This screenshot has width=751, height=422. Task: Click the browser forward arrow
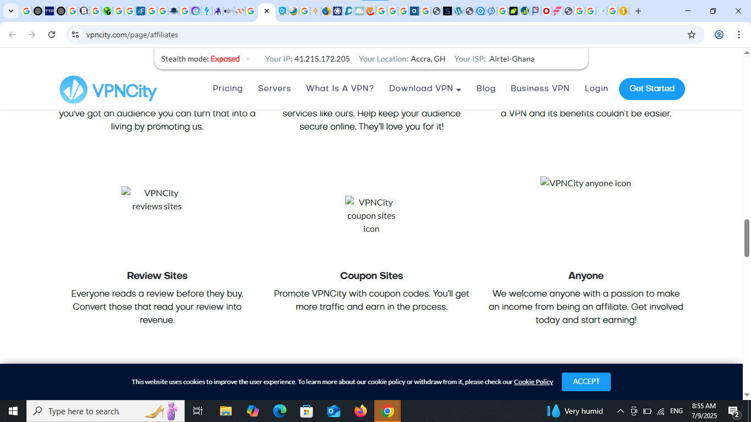(x=32, y=35)
